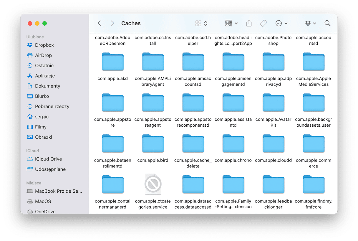Click the com.apple.accountsd label
The width and height of the screenshot is (358, 241).
click(x=314, y=41)
